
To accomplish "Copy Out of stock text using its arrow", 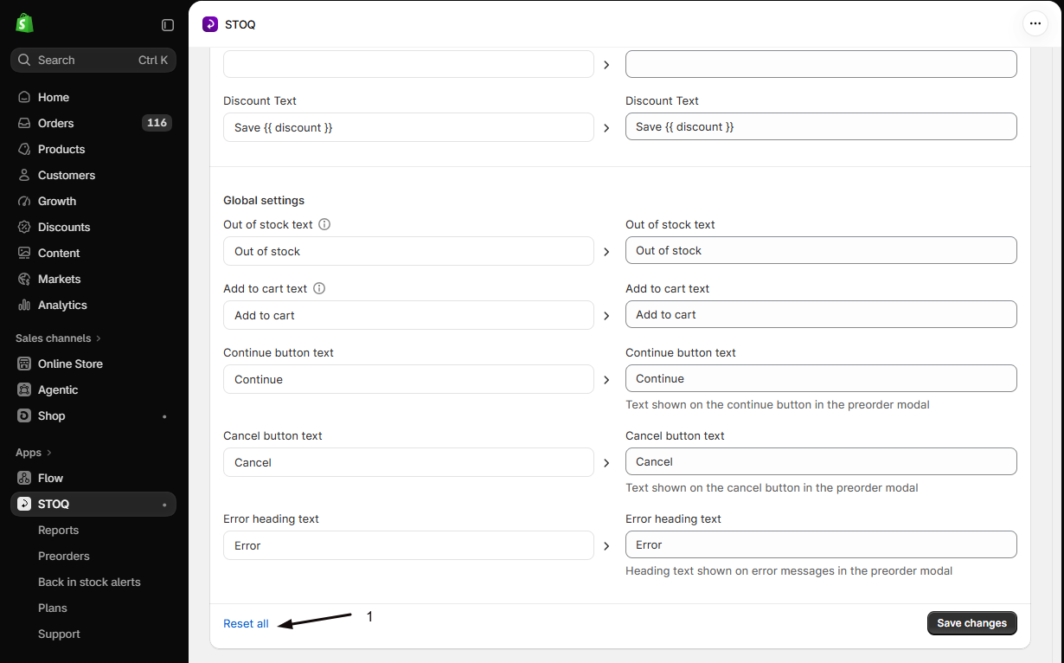I will click(606, 252).
